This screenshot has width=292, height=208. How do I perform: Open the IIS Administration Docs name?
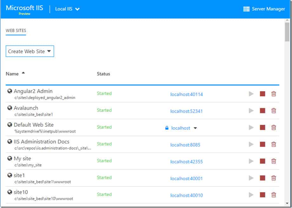click(x=42, y=142)
